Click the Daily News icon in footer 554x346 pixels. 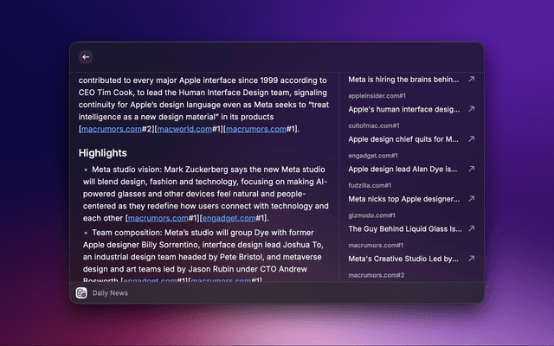(81, 293)
